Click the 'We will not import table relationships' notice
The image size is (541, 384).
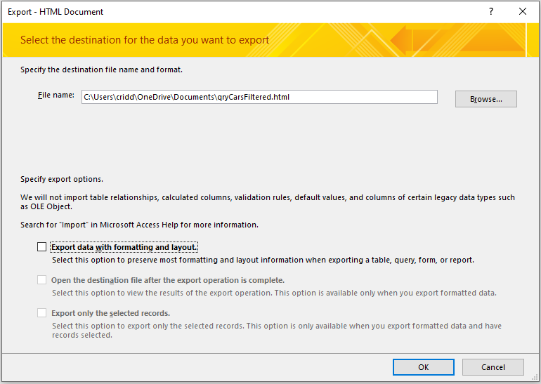coord(268,202)
